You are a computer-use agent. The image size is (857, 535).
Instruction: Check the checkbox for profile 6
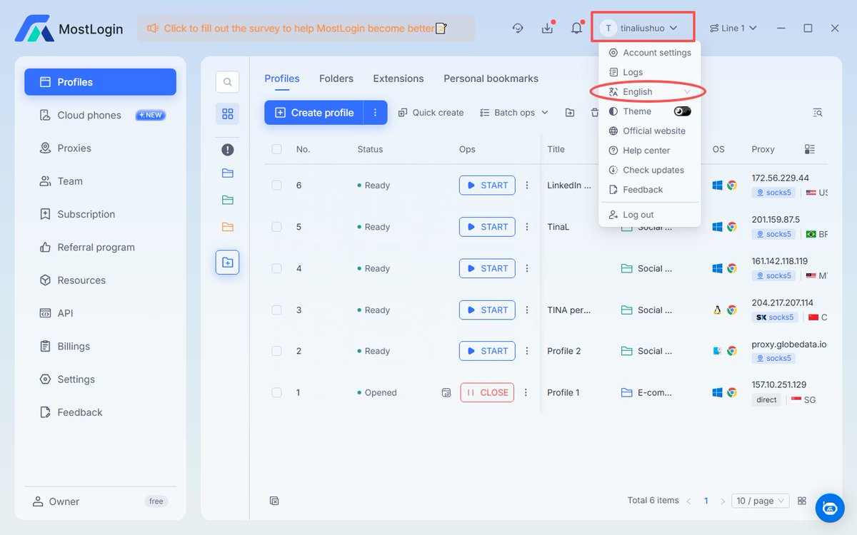pos(276,185)
